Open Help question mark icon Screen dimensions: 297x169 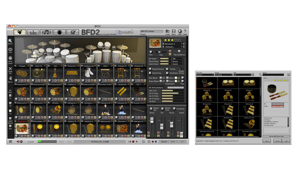[x=185, y=31]
